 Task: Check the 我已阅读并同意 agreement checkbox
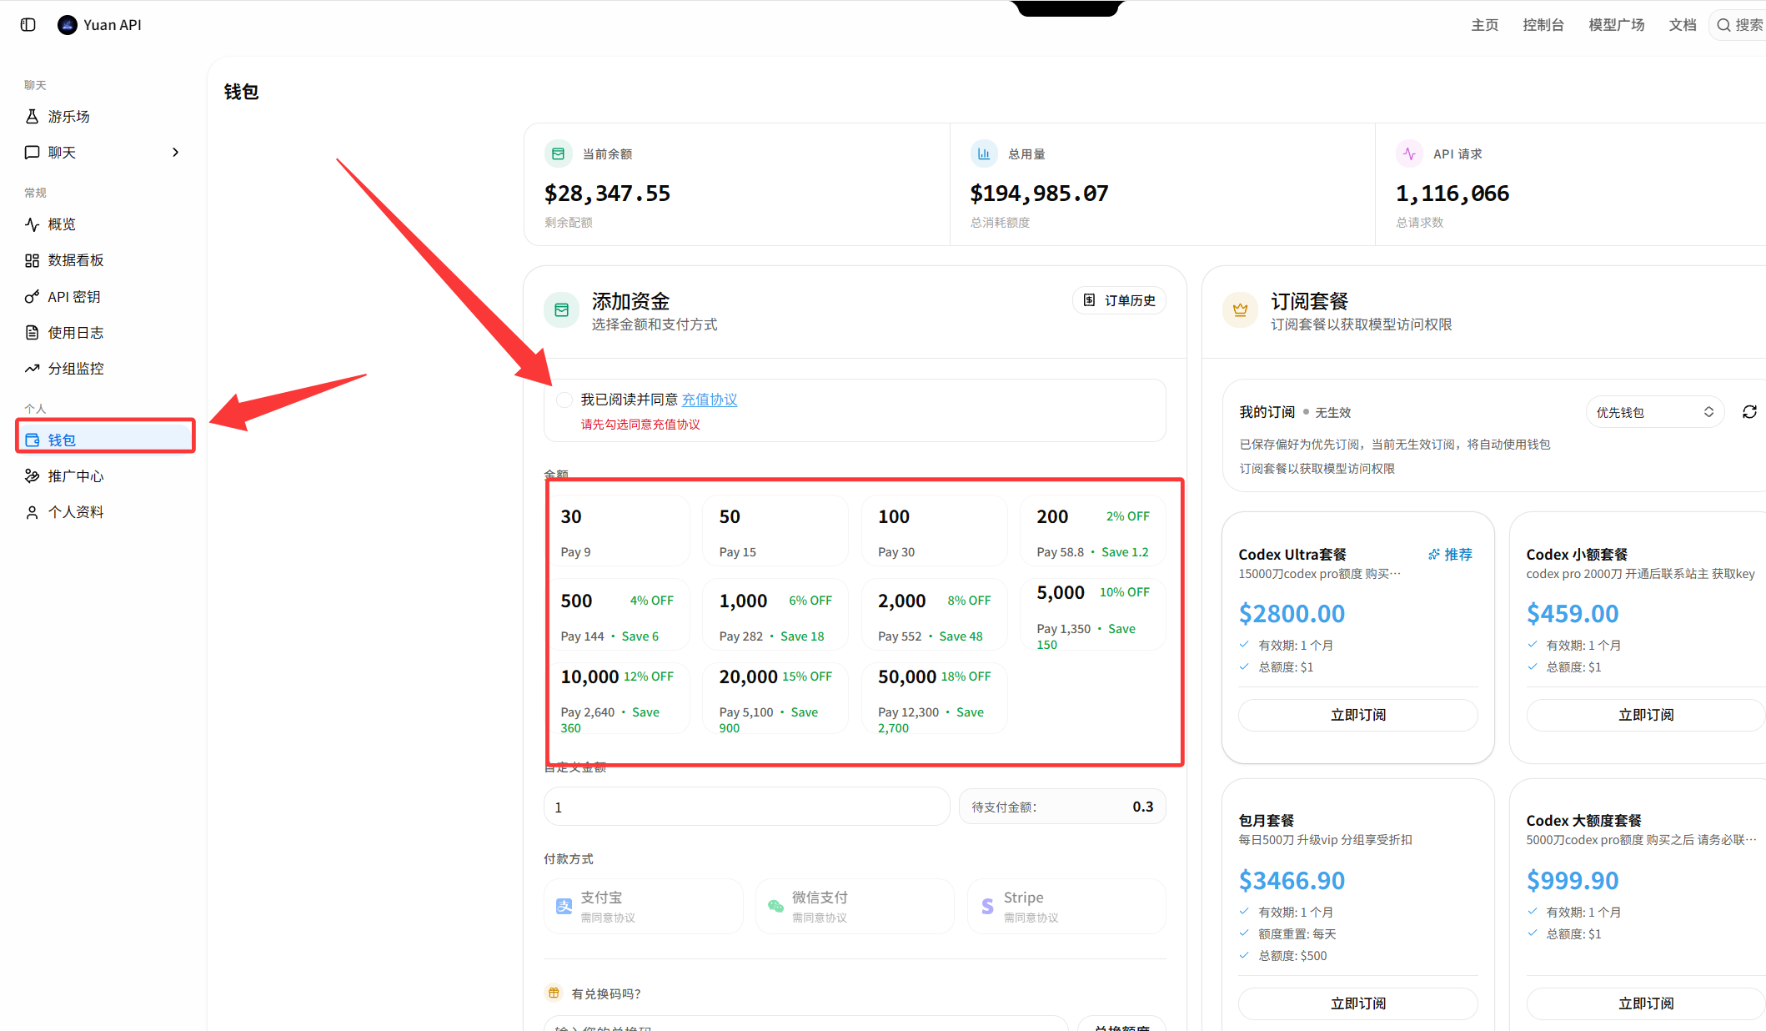(564, 400)
